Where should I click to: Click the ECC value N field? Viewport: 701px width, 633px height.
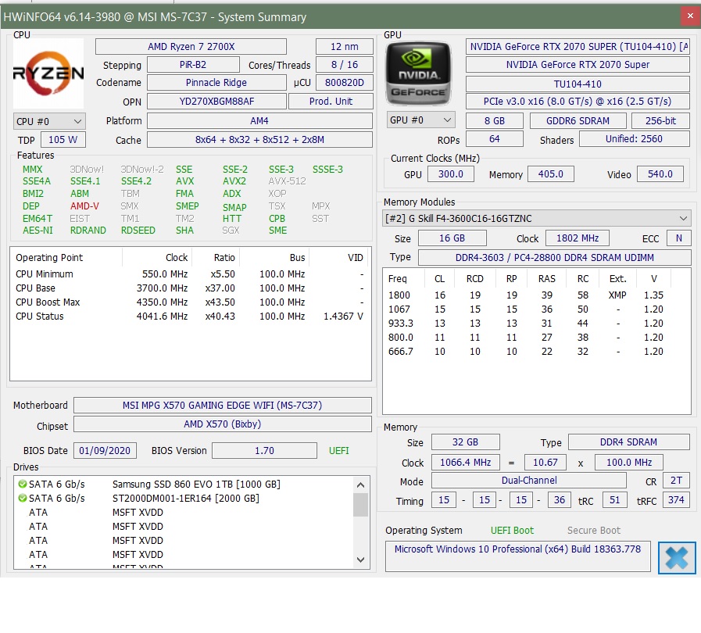pyautogui.click(x=678, y=238)
